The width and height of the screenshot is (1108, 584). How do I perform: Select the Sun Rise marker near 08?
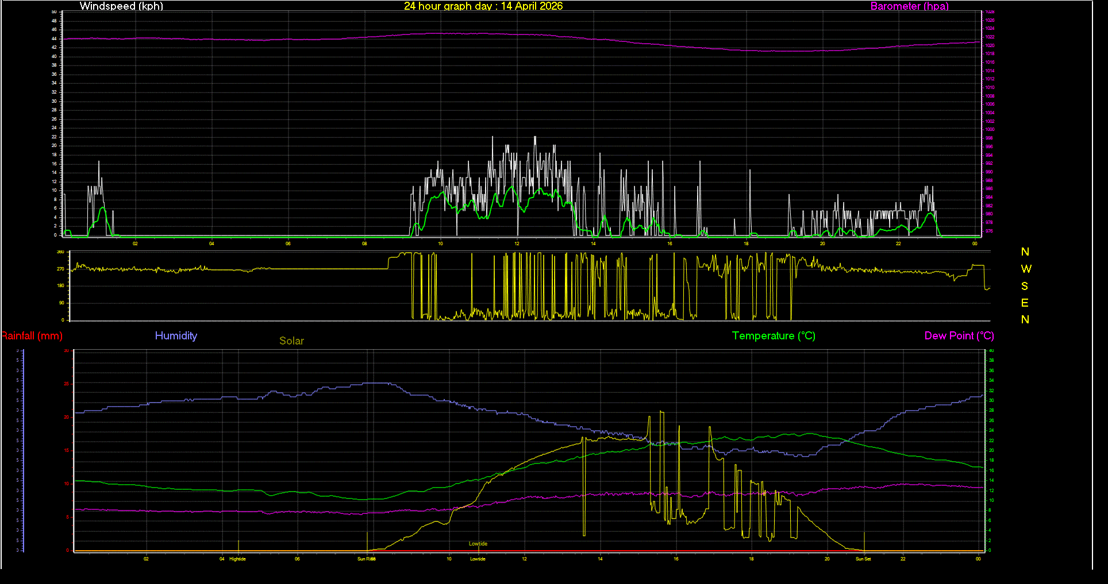click(x=366, y=558)
